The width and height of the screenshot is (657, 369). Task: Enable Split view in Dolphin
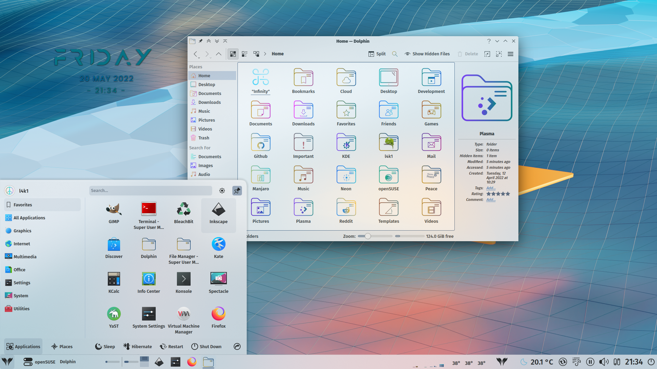point(377,54)
